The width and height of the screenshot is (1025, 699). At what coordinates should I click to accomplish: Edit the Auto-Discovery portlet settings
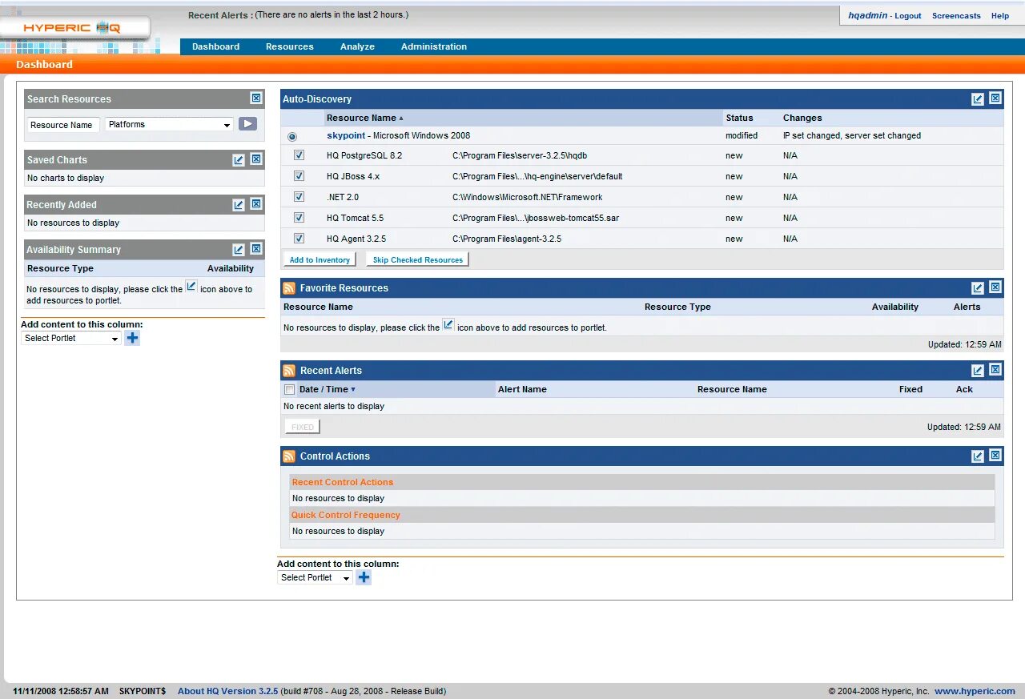[x=978, y=98]
